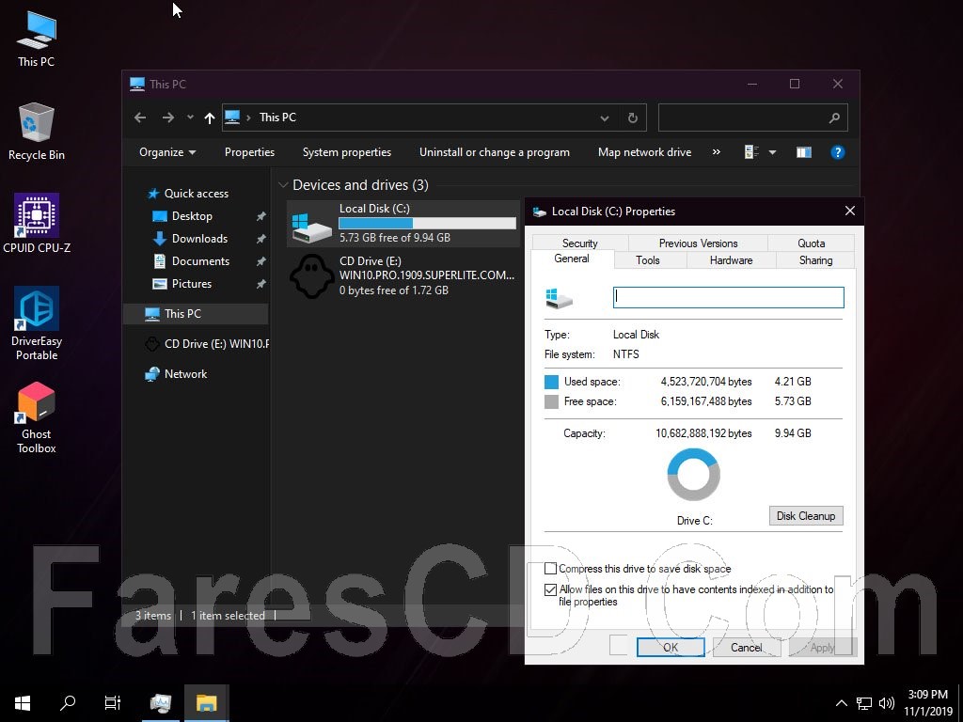This screenshot has height=722, width=963.
Task: Show hidden tray icons
Action: (842, 703)
